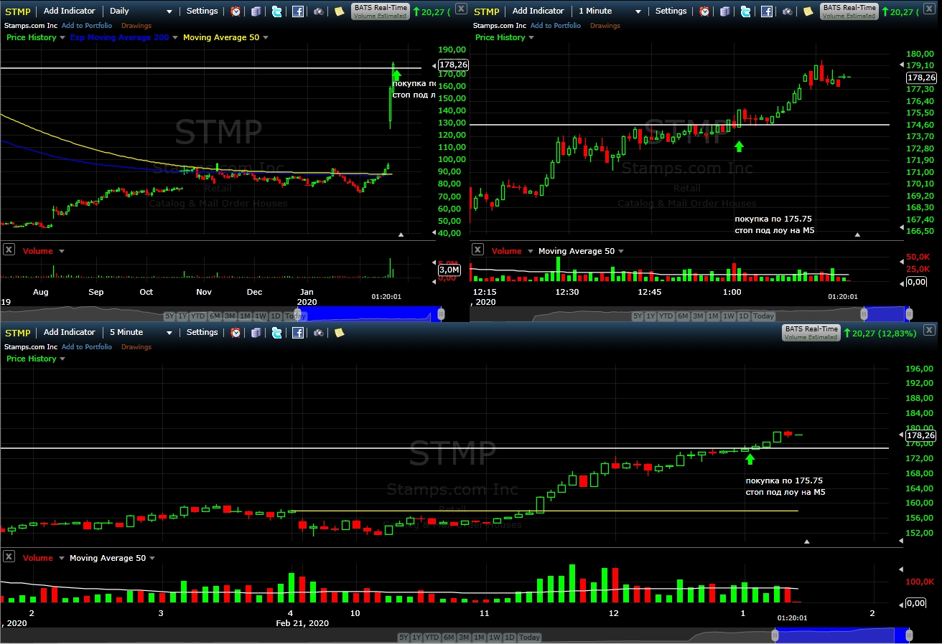This screenshot has height=644, width=942.
Task: Click 5 Minute chart range slider left handle
Action: point(775,635)
